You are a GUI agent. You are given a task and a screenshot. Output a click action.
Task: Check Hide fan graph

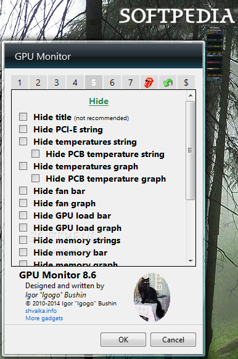(23, 203)
